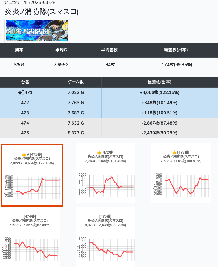Select the machine 472 table row

tap(109, 103)
